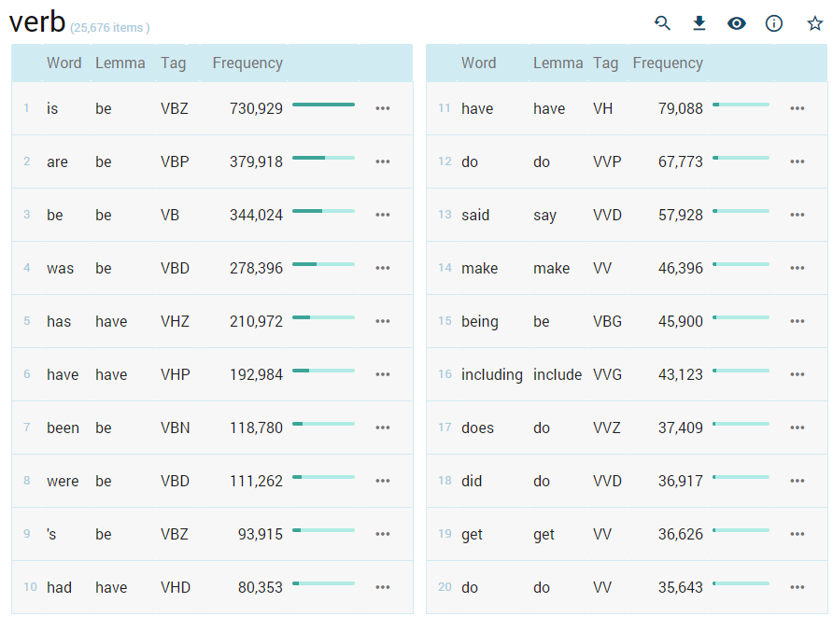
Task: Open the actions menu for 'do' in row 20
Action: [798, 587]
